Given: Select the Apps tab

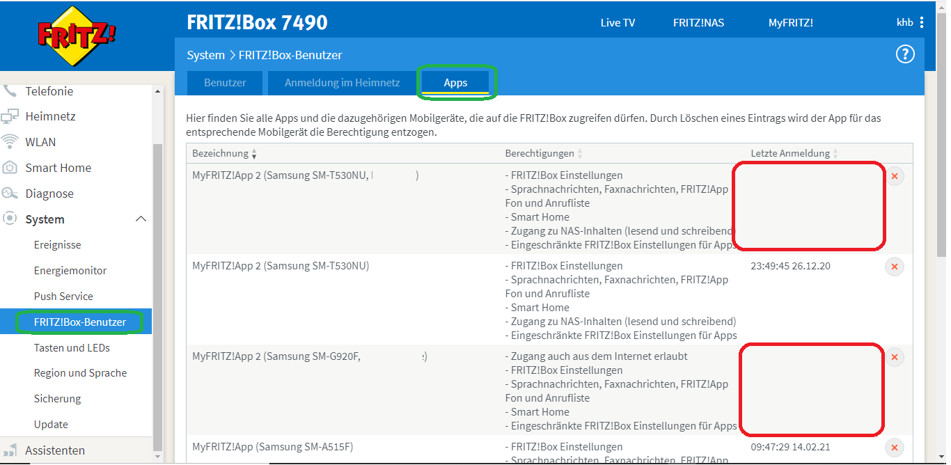Looking at the screenshot, I should (x=456, y=83).
